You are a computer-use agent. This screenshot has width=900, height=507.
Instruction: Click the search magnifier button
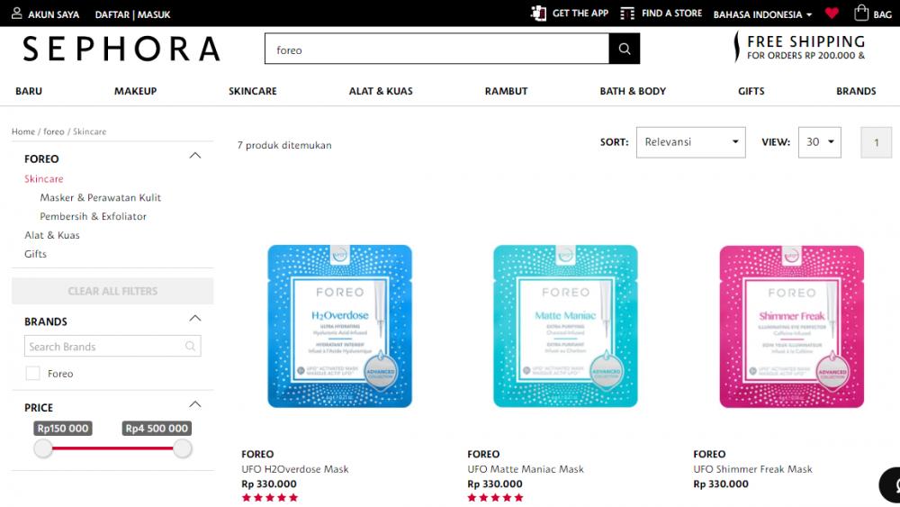click(625, 49)
